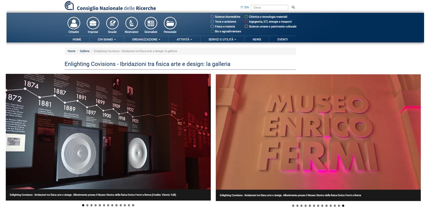Image resolution: width=430 pixels, height=212 pixels.
Task: Open the Imprese briefcase icon
Action: 93,23
